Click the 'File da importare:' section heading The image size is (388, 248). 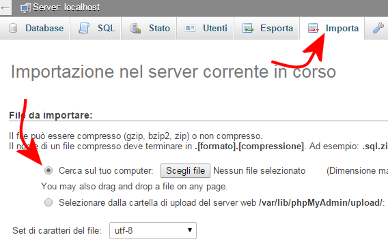point(51,115)
